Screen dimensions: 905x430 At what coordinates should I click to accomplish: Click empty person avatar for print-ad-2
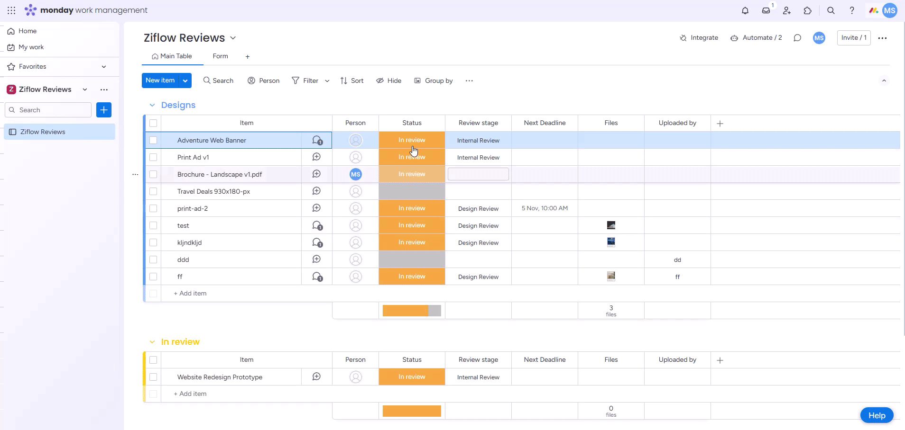(x=356, y=208)
